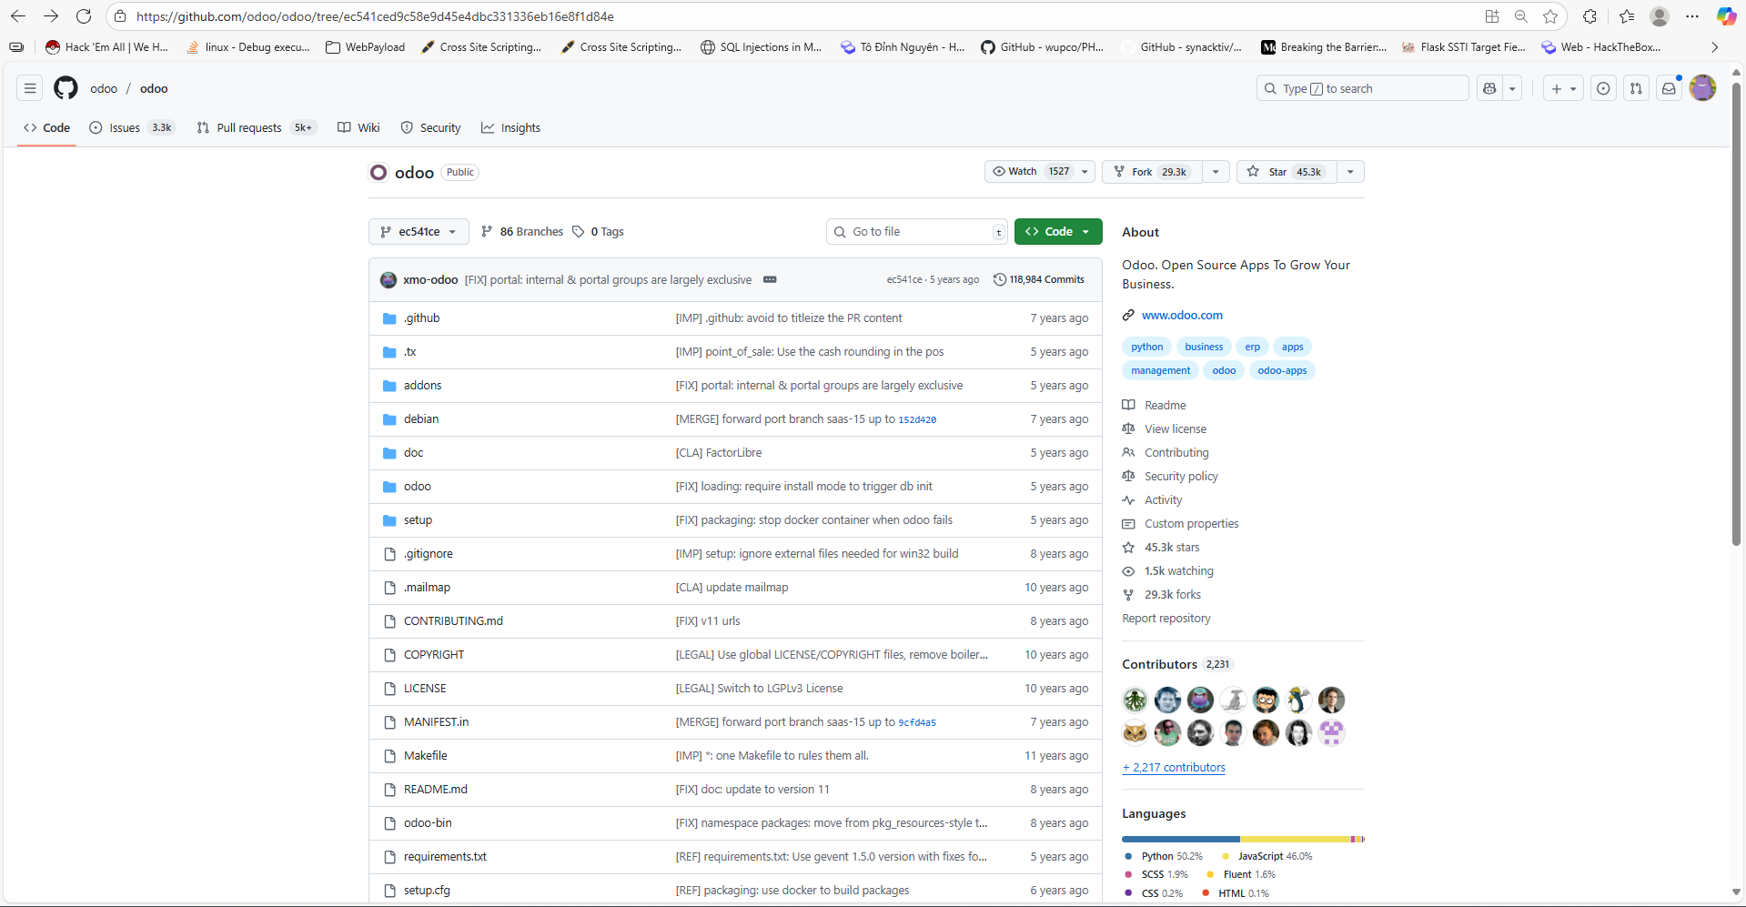Star the odoo repository
Image resolution: width=1746 pixels, height=907 pixels.
pos(1287,172)
